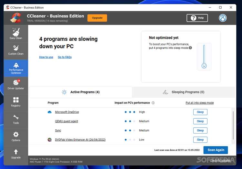Open Microsoft OneDrive program details
This screenshot has height=169, width=242.
(x=67, y=112)
